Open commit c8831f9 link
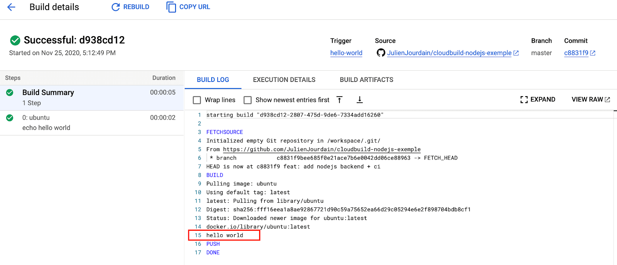This screenshot has height=265, width=617. [x=576, y=53]
